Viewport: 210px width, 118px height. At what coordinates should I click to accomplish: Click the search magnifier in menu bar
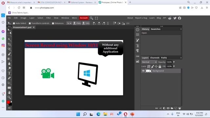click(92, 18)
